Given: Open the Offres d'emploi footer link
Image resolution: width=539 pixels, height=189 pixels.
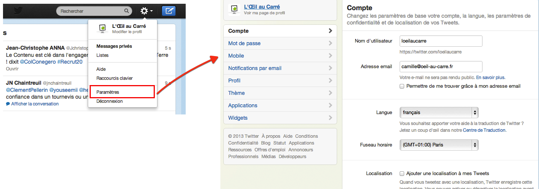Looking at the screenshot, I should pos(270,150).
